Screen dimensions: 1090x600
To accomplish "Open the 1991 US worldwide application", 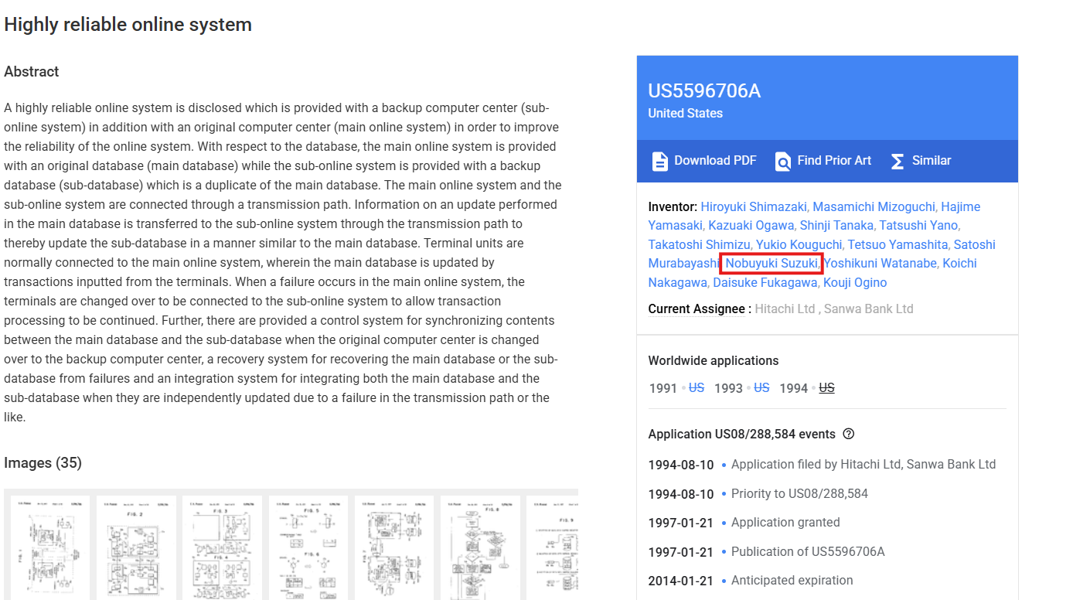I will (697, 387).
